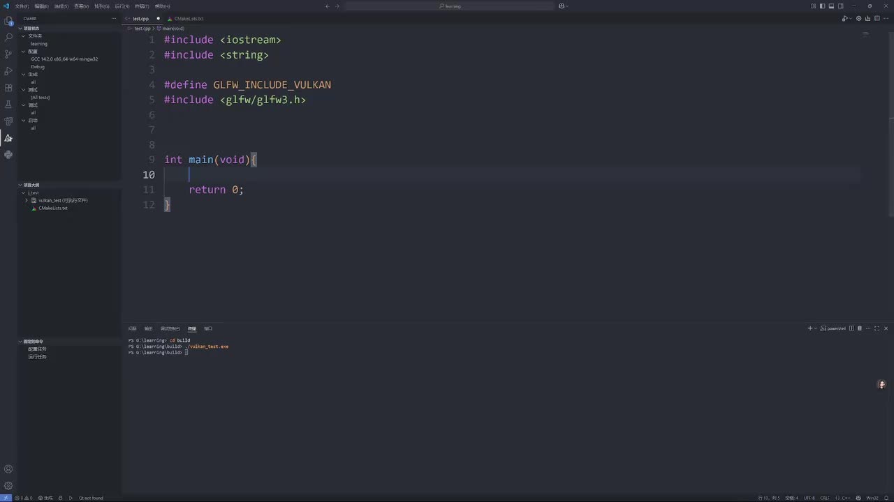Show the Ports panel tab
The height and width of the screenshot is (502, 894).
click(208, 328)
